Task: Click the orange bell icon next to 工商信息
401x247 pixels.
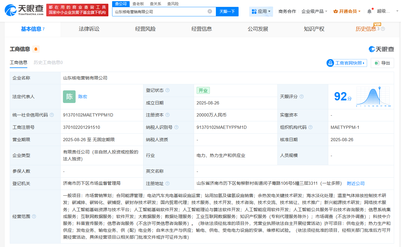Action: coord(36,49)
